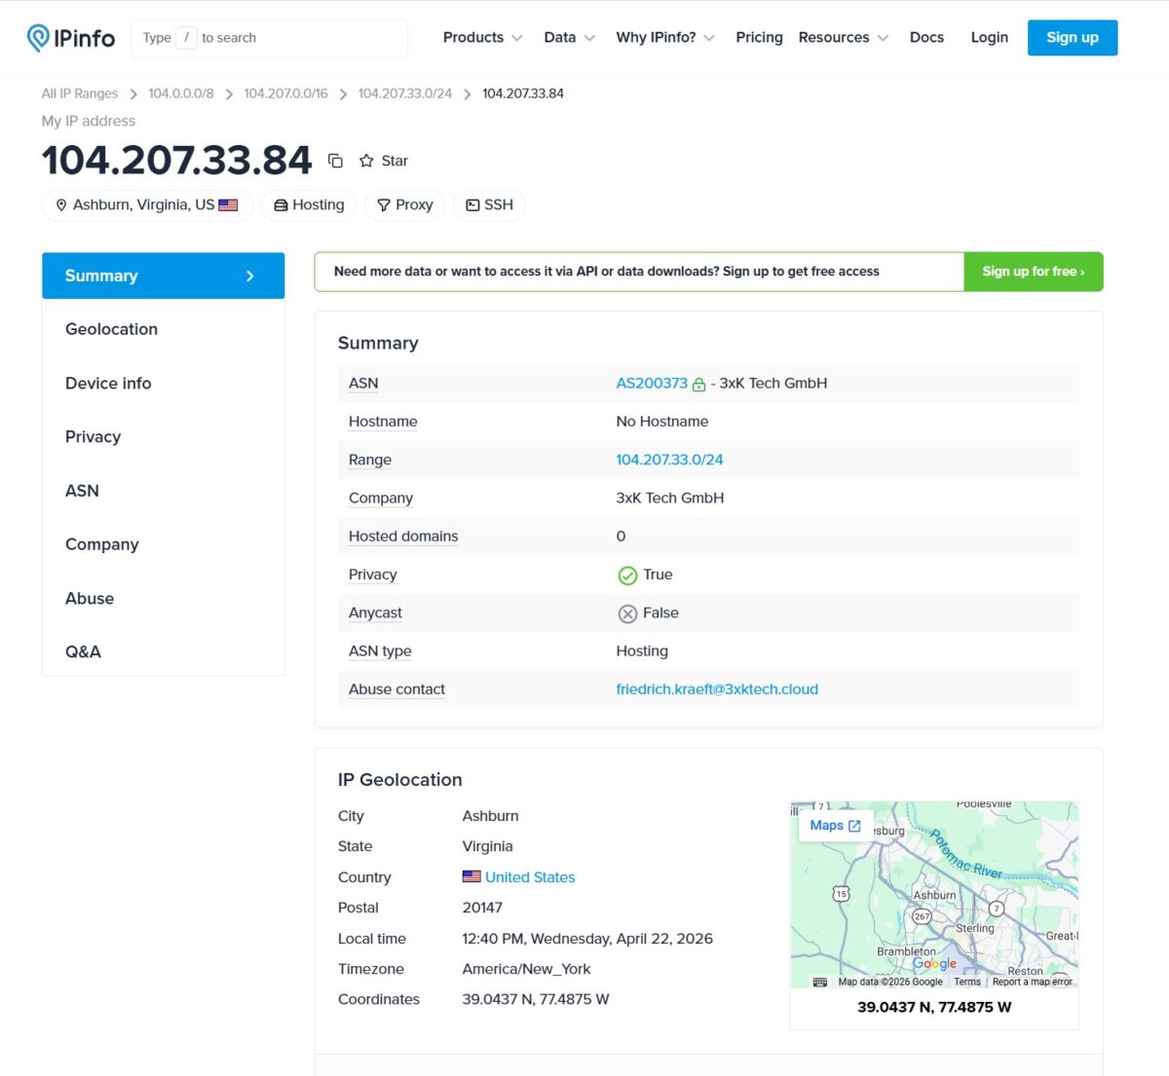1169x1076 pixels.
Task: Click the US flag in the location tag
Action: pyautogui.click(x=228, y=205)
